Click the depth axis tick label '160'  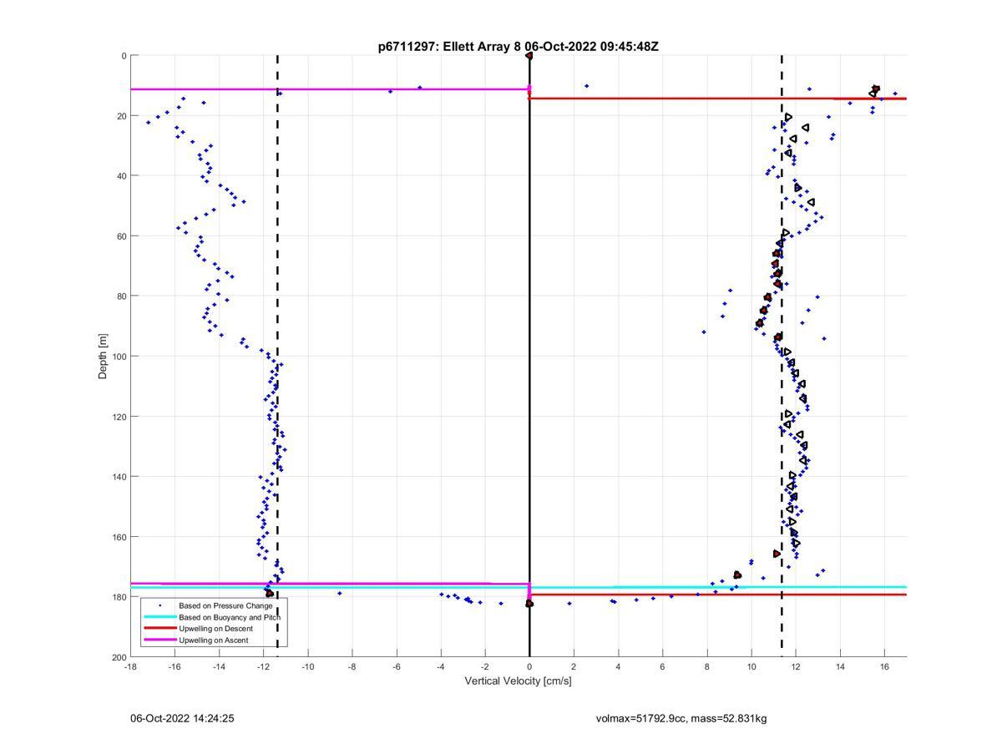pos(119,537)
